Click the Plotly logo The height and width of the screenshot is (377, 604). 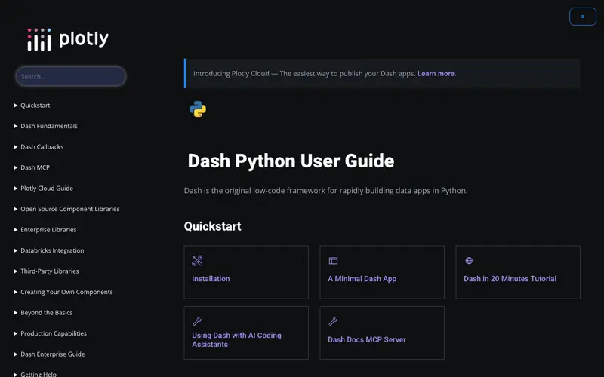tap(68, 39)
